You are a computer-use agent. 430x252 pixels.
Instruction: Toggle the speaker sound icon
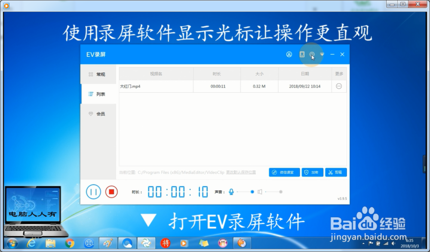coord(260,192)
